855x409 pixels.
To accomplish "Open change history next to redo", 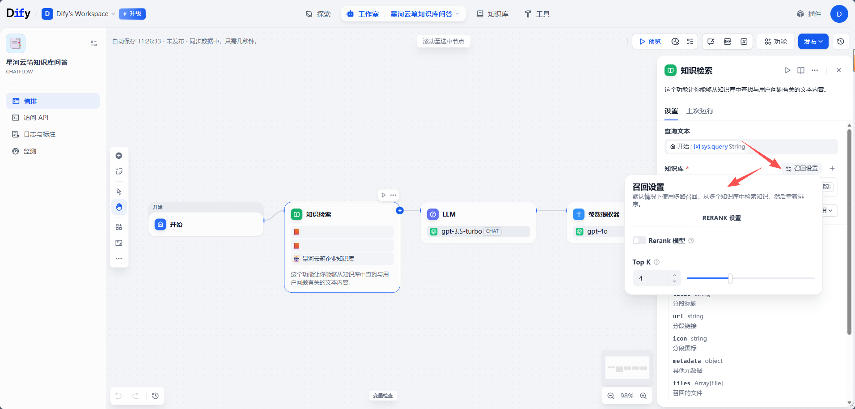I will pyautogui.click(x=155, y=396).
